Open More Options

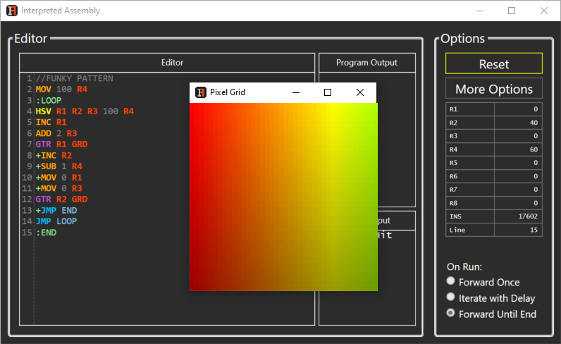click(x=494, y=88)
